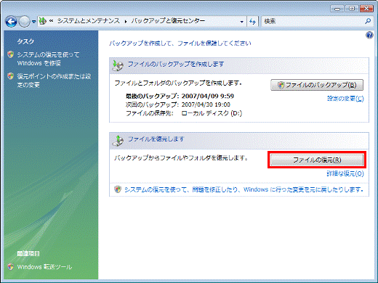Click the 関連項目 heading in the sidebar
This screenshot has width=378, height=283.
[28, 253]
